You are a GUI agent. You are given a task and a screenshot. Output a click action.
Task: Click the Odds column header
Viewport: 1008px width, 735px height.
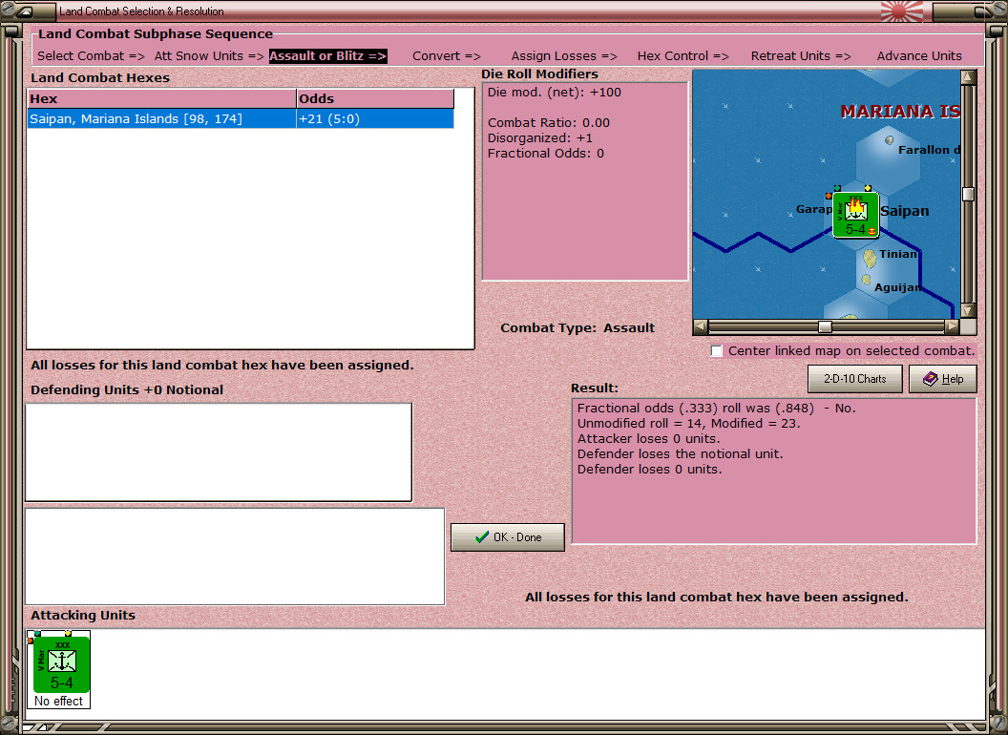pos(375,98)
